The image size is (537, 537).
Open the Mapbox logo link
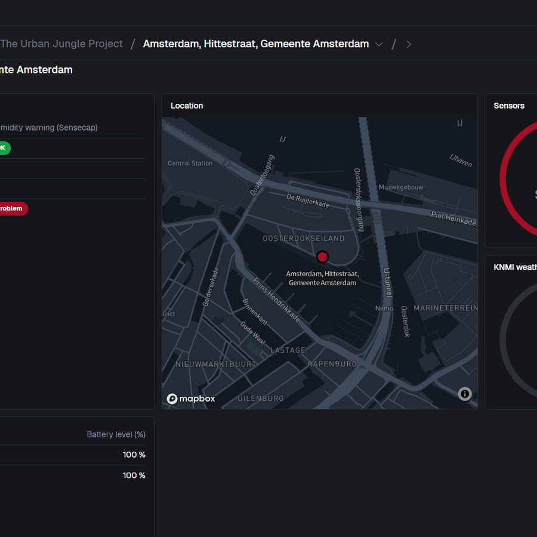[x=191, y=399]
